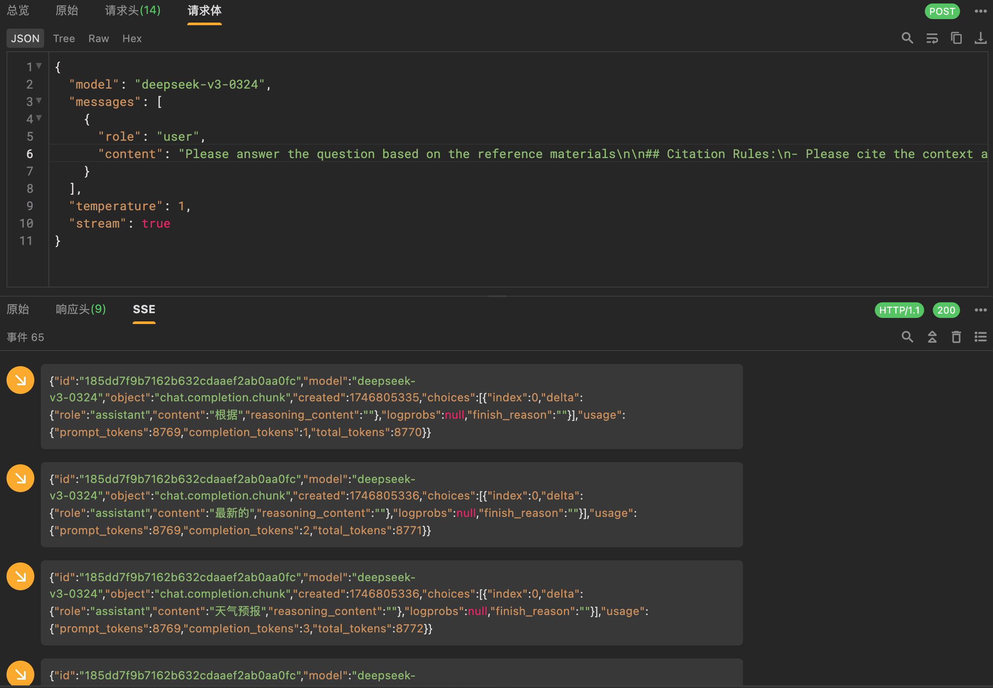Image resolution: width=993 pixels, height=688 pixels.
Task: Collapse the messages array fold arrow on line 3
Action: (39, 101)
